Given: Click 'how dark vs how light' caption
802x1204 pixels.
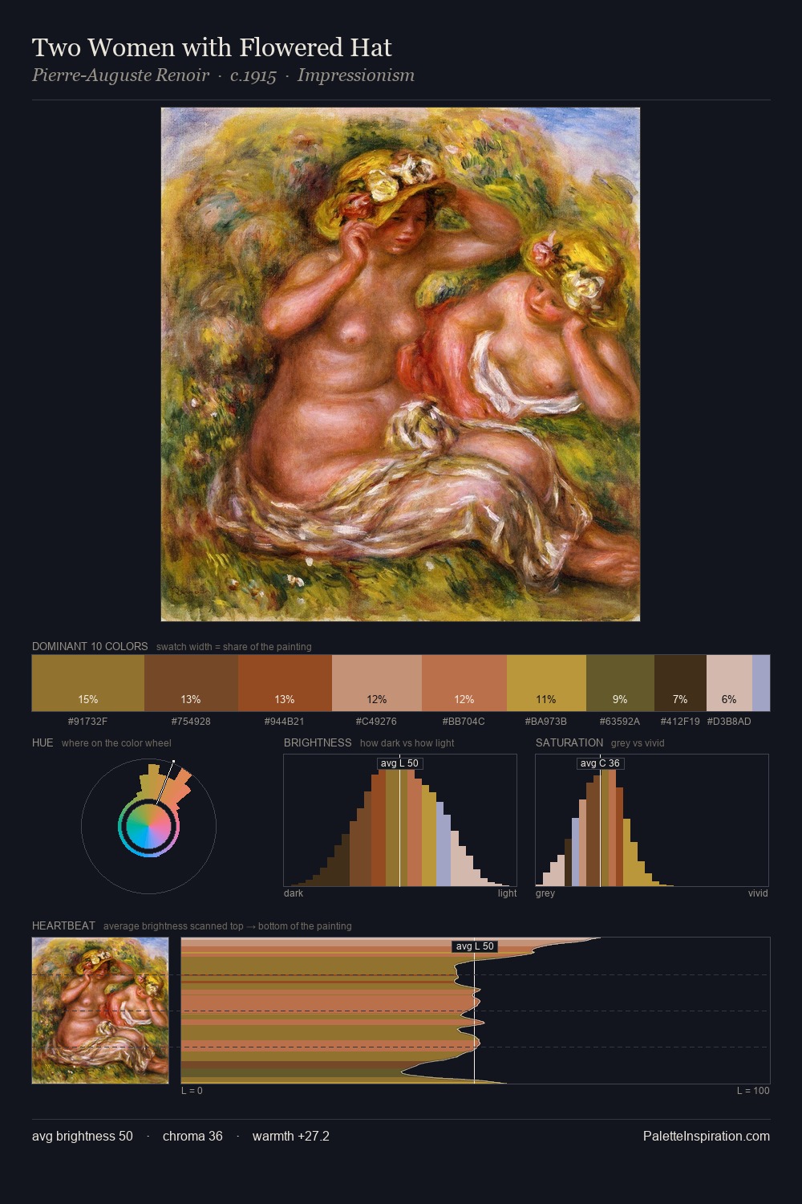Looking at the screenshot, I should click(x=407, y=743).
